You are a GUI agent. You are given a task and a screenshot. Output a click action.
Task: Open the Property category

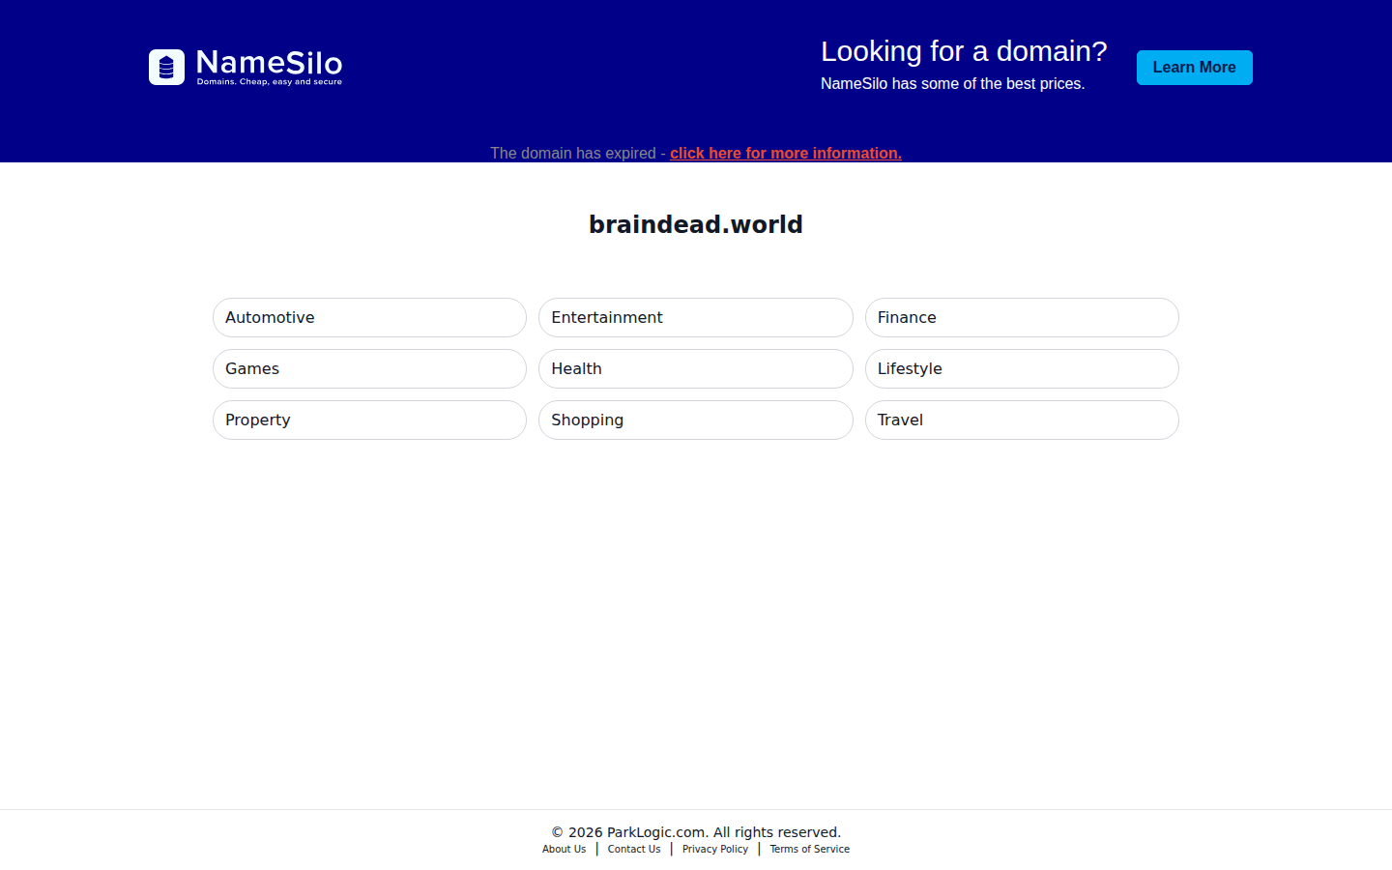[x=369, y=420]
